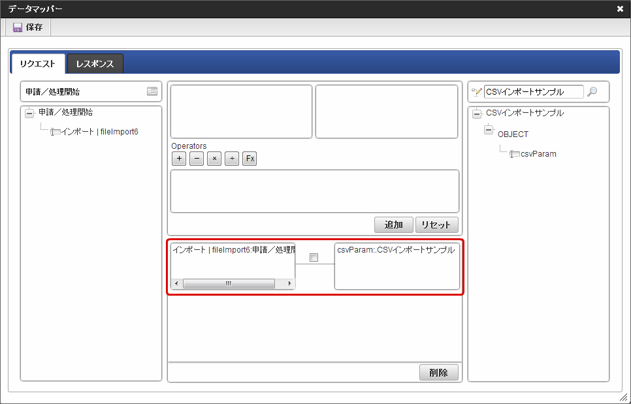631x404 pixels.
Task: Click the upper right empty target box
Action: (x=387, y=112)
